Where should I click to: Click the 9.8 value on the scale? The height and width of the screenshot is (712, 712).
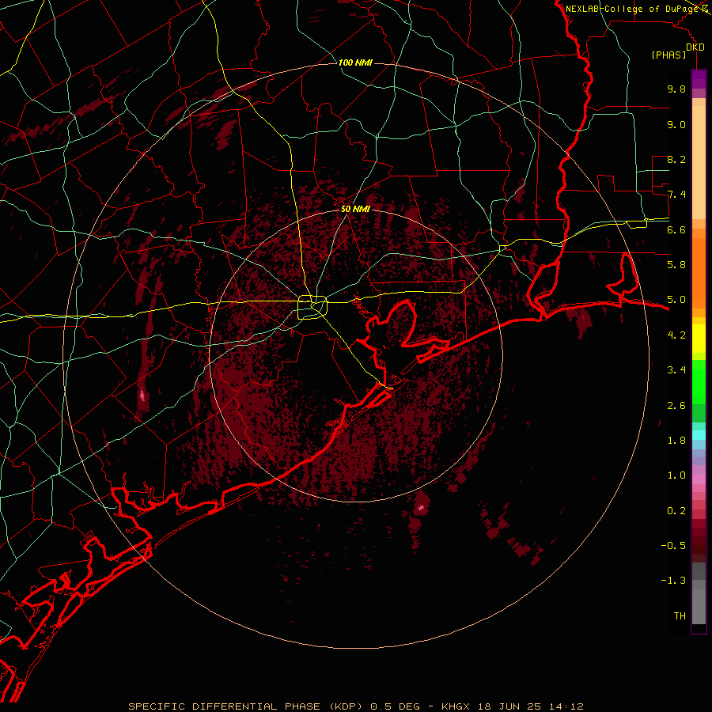pyautogui.click(x=676, y=89)
